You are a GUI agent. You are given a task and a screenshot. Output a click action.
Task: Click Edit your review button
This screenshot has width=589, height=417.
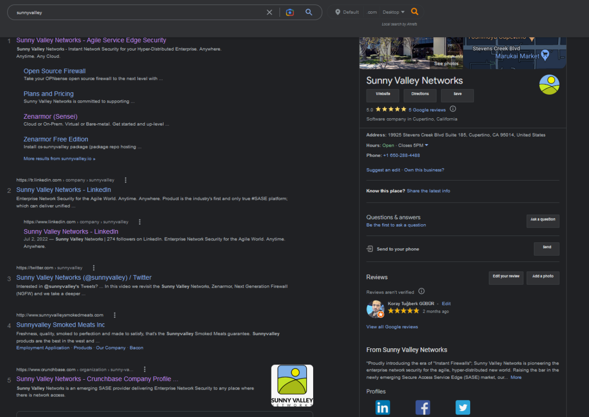coord(506,278)
